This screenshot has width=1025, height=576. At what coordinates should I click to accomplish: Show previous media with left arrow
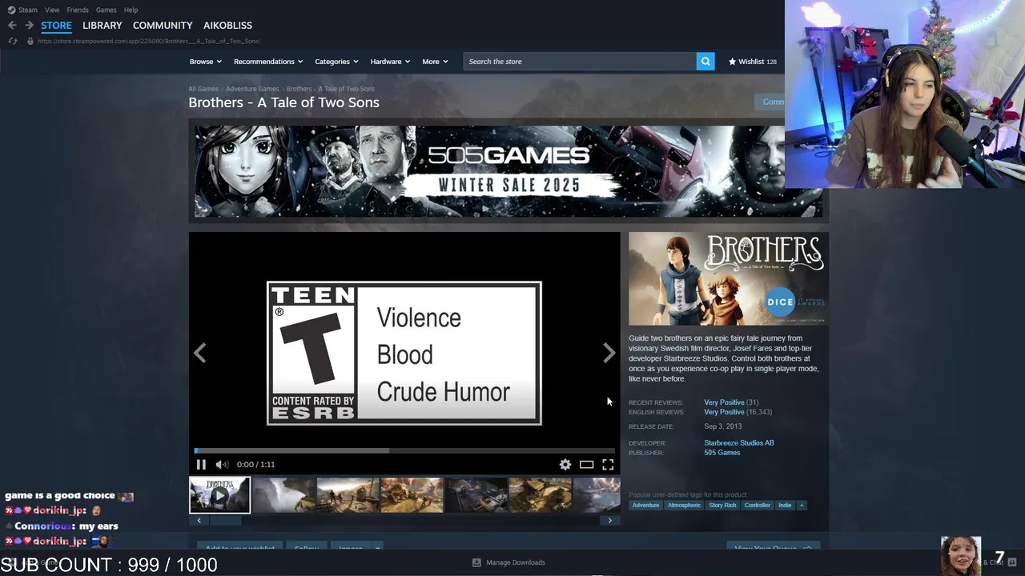(x=199, y=353)
